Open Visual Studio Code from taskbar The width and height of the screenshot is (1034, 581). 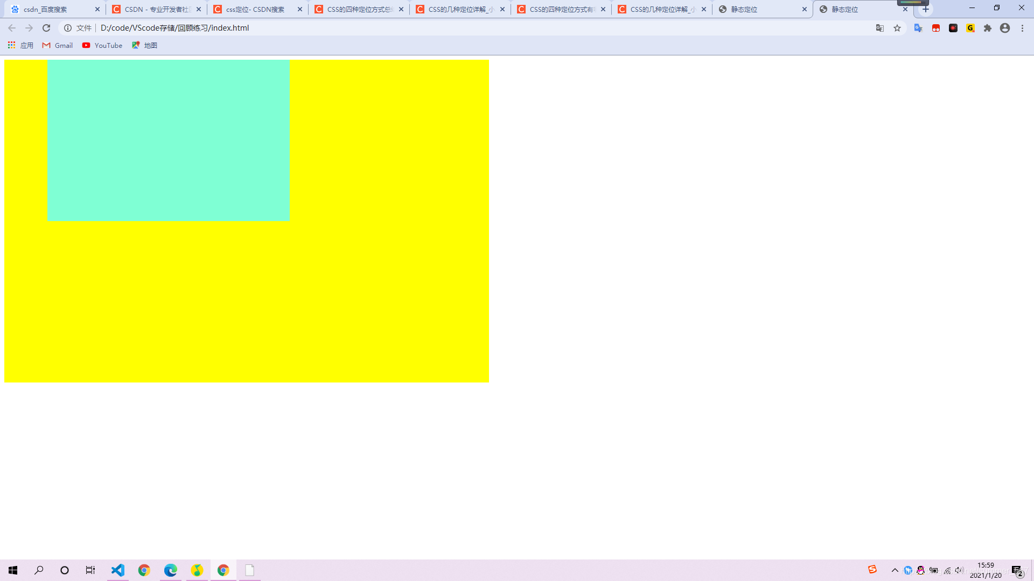pos(117,570)
